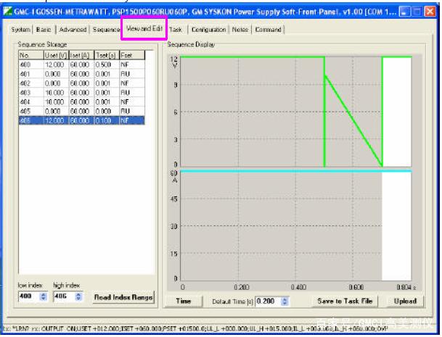Select sequence row 400
The height and width of the screenshot is (337, 442).
coord(82,65)
